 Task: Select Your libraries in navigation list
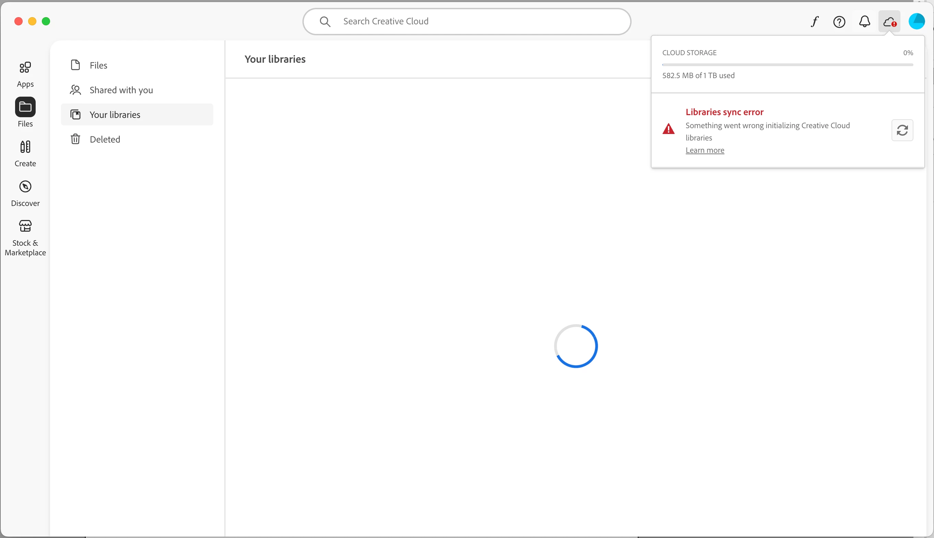tap(115, 115)
